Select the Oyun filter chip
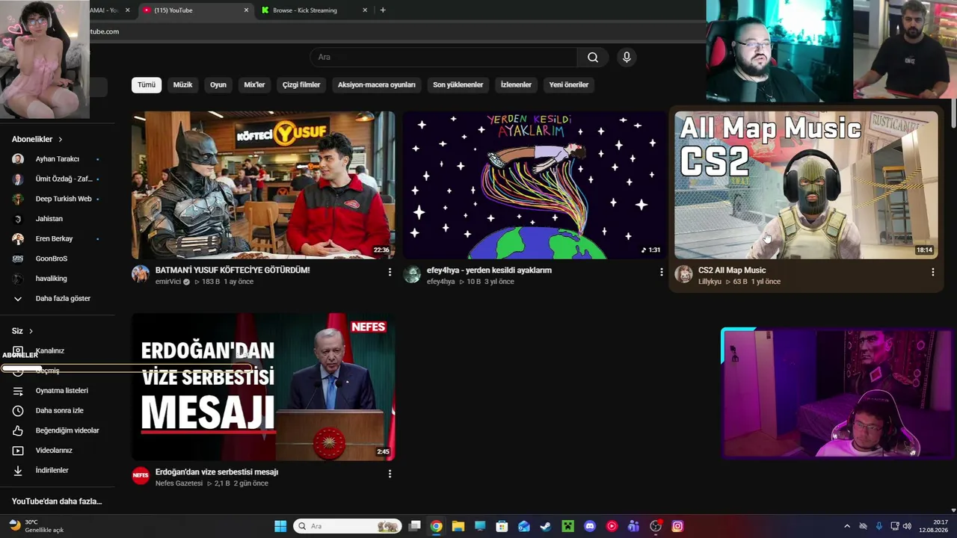The image size is (957, 538). pyautogui.click(x=218, y=85)
